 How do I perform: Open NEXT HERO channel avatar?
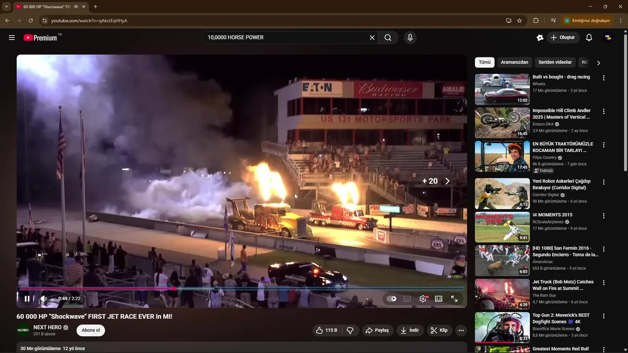(23, 330)
